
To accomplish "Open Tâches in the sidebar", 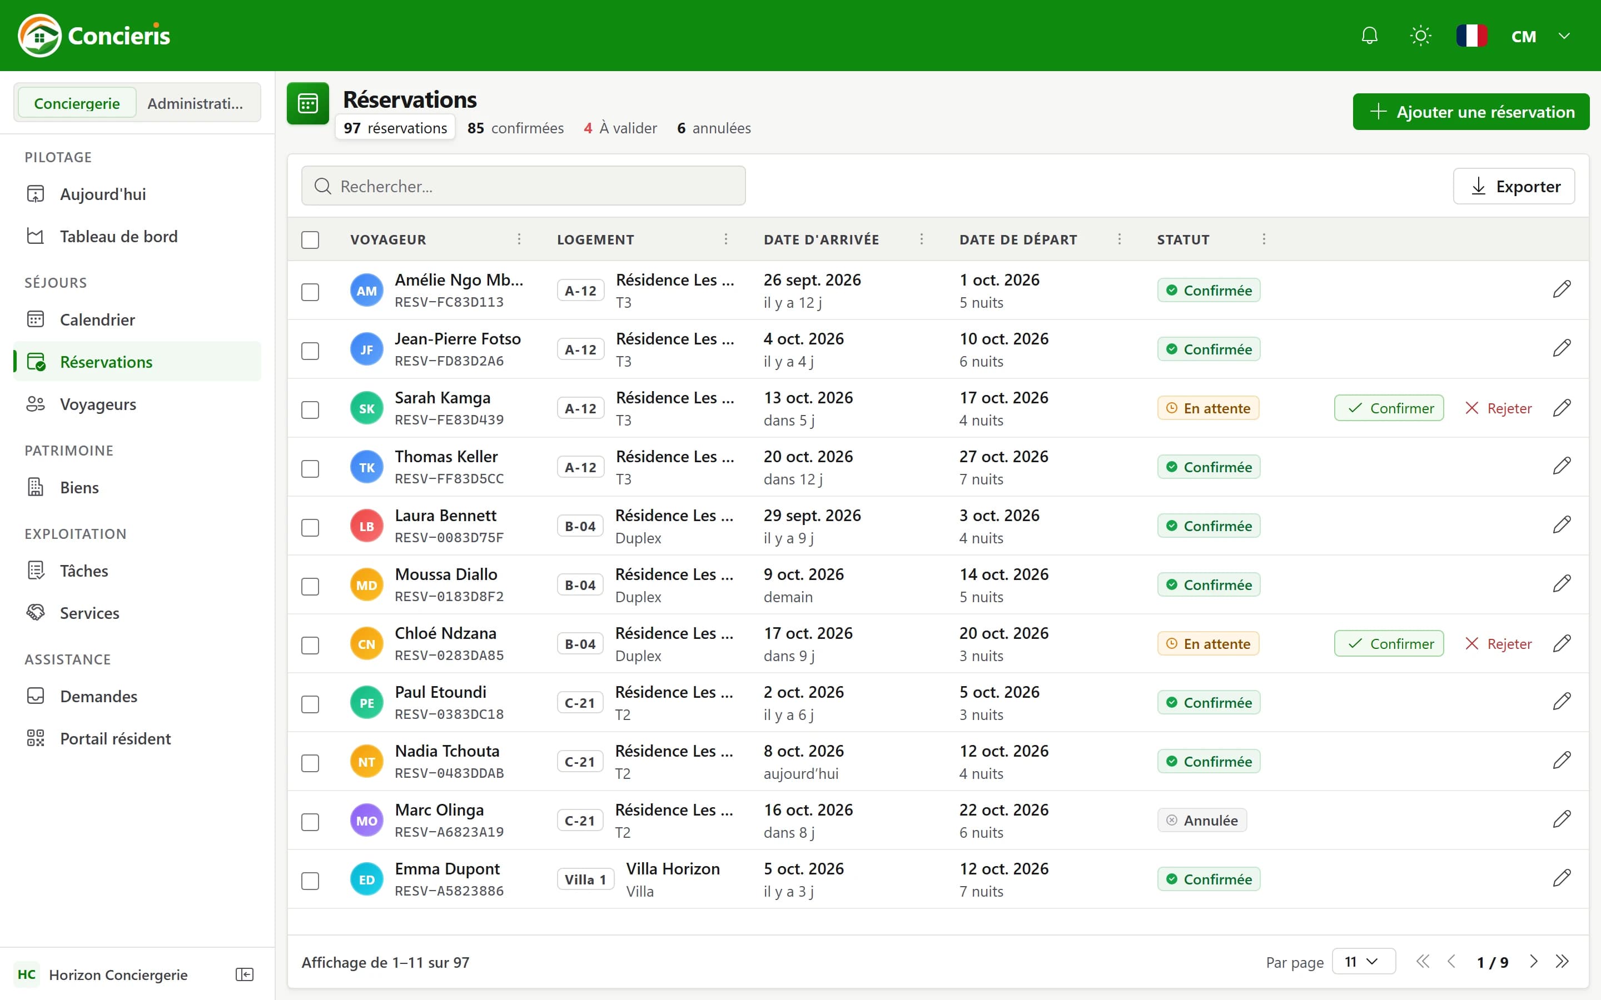I will click(x=138, y=571).
